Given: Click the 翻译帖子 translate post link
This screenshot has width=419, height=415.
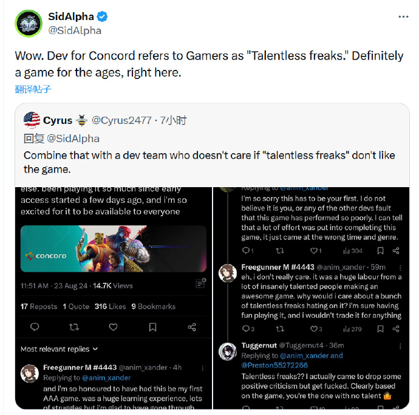Looking at the screenshot, I should [33, 89].
